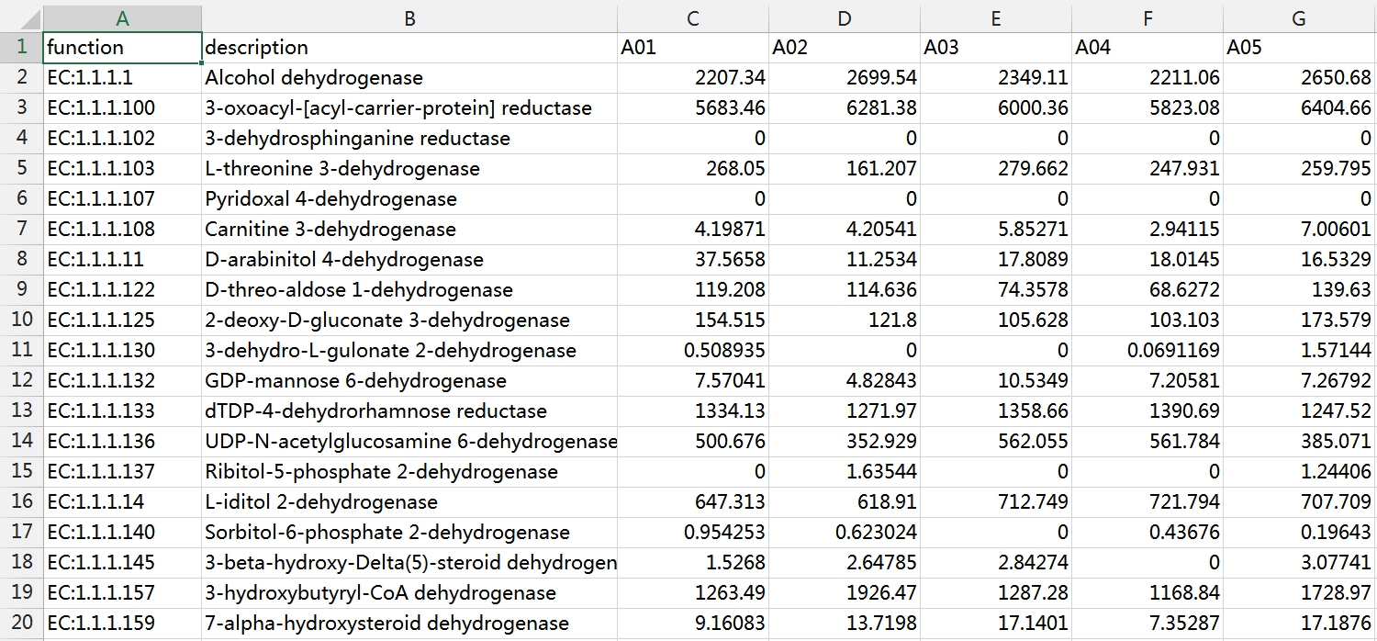Click the A04 column label cell
Viewport: 1377px width, 641px height.
click(1147, 48)
